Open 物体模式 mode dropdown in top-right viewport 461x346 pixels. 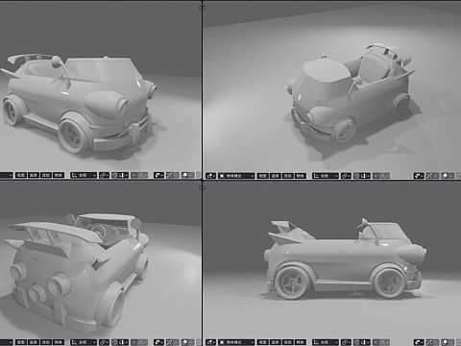[236, 176]
